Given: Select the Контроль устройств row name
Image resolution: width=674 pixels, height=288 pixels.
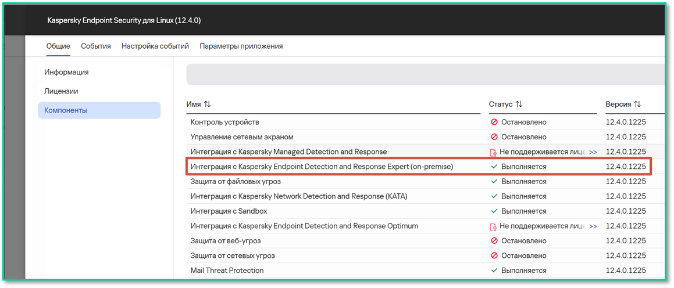Looking at the screenshot, I should click(225, 123).
